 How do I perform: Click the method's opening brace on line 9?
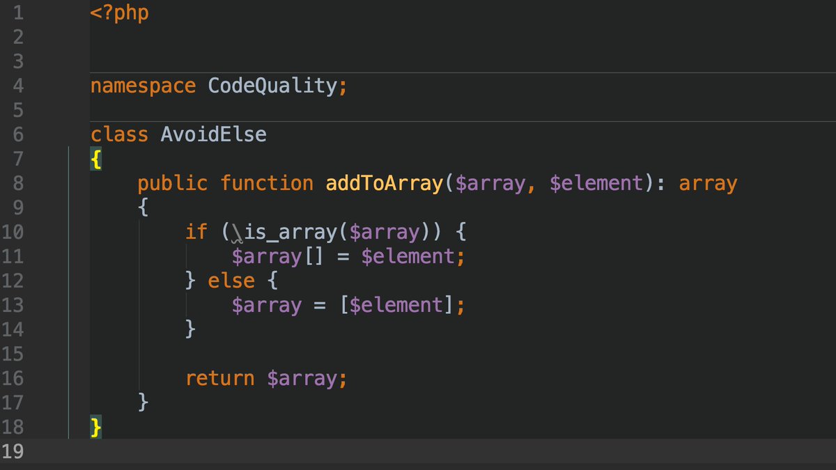[144, 208]
